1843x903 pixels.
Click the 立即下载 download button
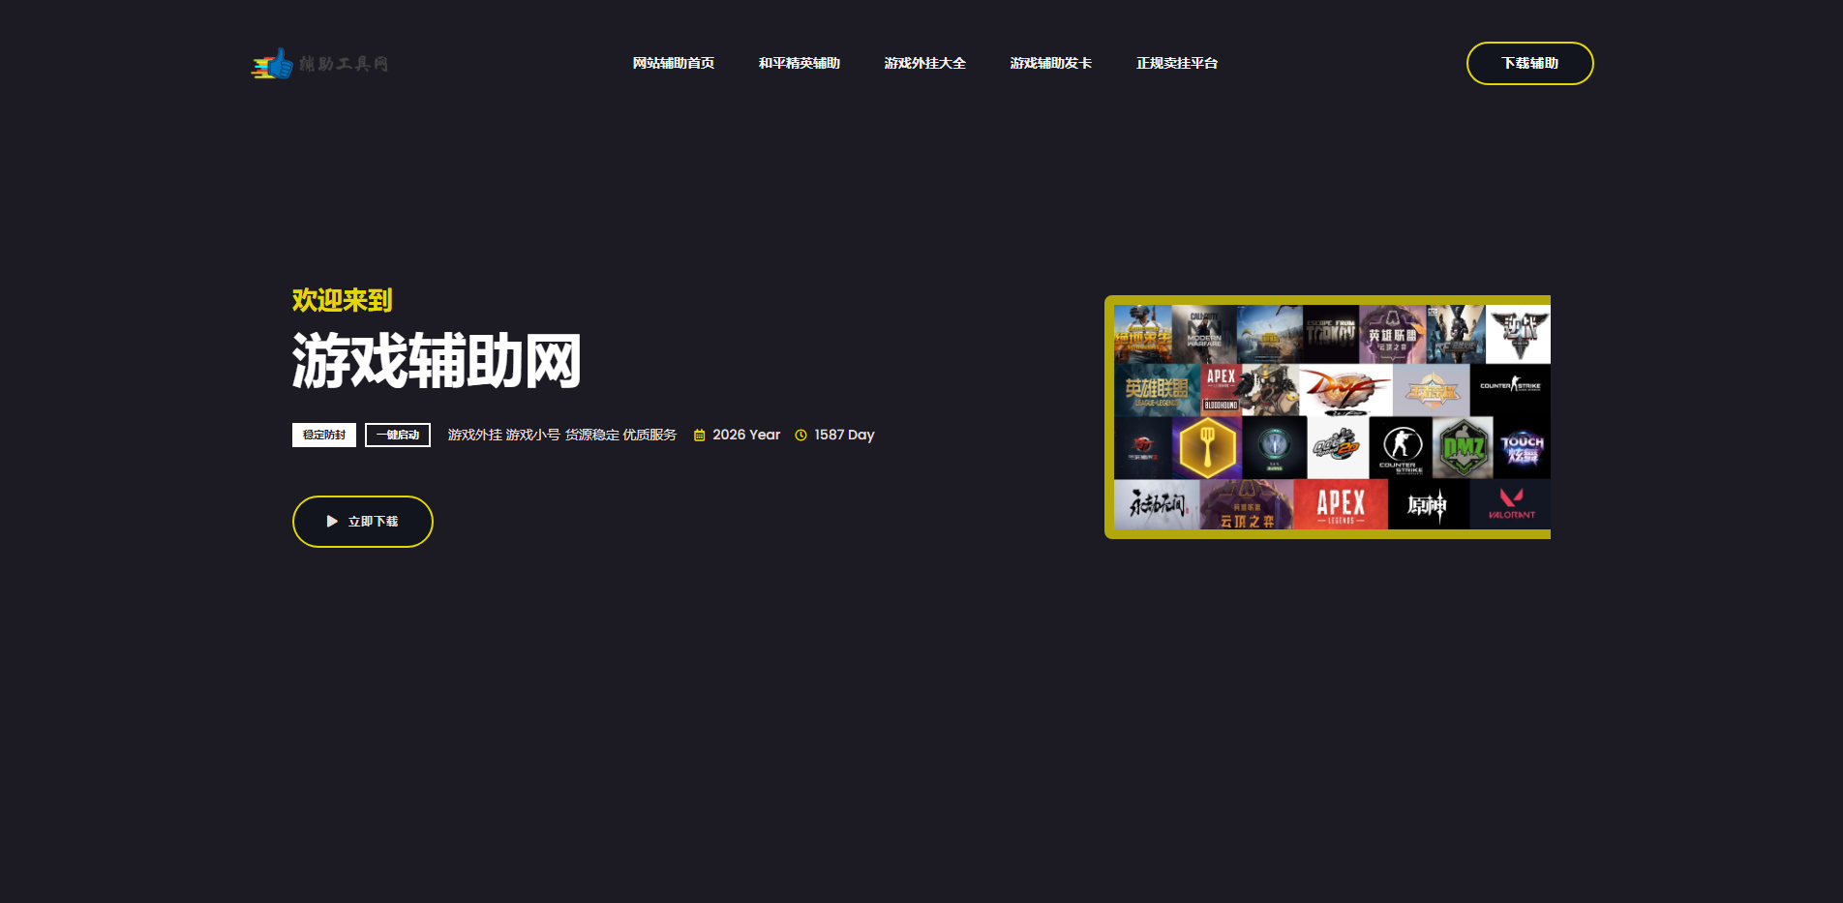[362, 521]
